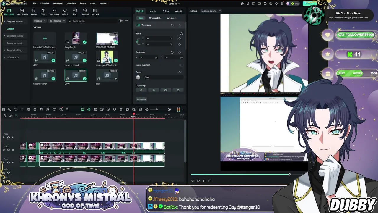Click the preview play button
Image resolution: width=378 pixels, height=213 pixels.
[198, 181]
